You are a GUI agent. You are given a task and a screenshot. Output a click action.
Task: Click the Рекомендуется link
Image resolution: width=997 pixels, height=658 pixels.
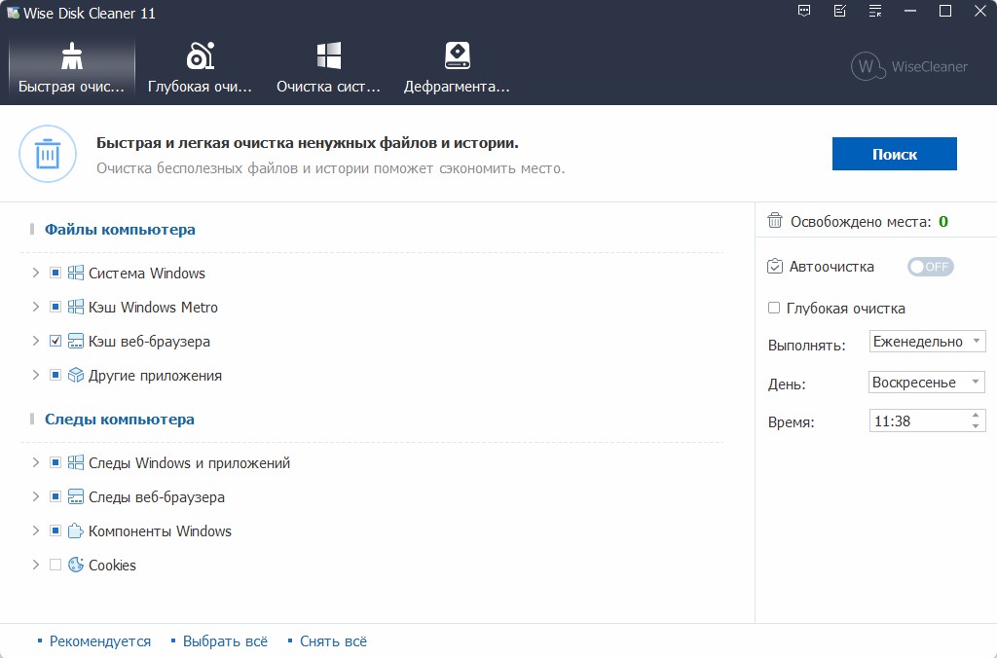point(100,640)
